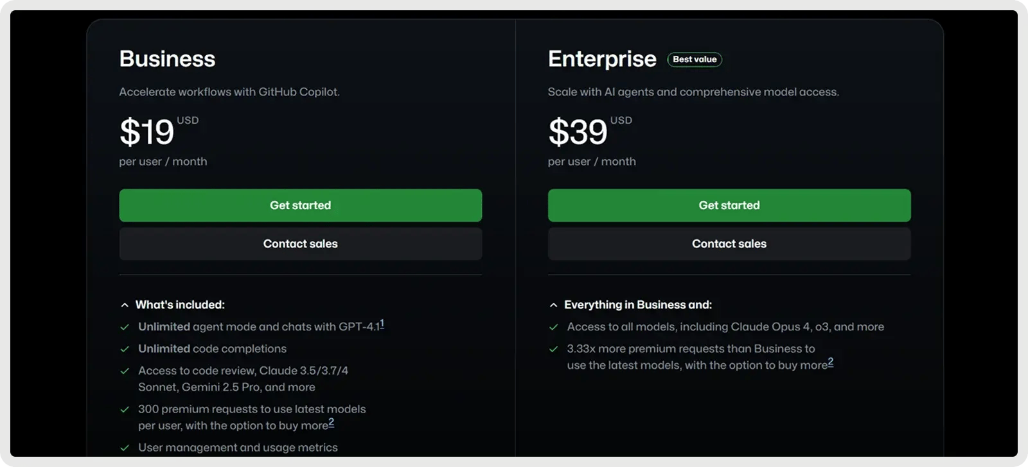Click checkmark beside Unlimited agent mode feature
1028x467 pixels.
(125, 327)
